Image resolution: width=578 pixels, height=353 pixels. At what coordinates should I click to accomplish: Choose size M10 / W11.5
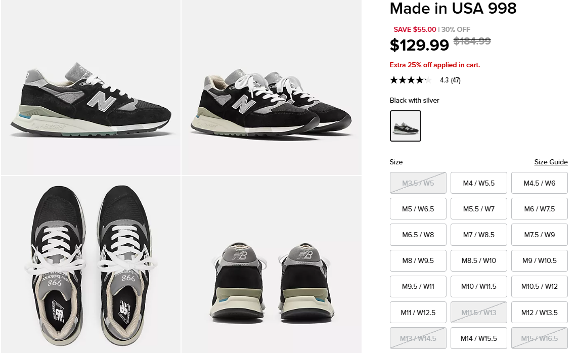tap(478, 286)
